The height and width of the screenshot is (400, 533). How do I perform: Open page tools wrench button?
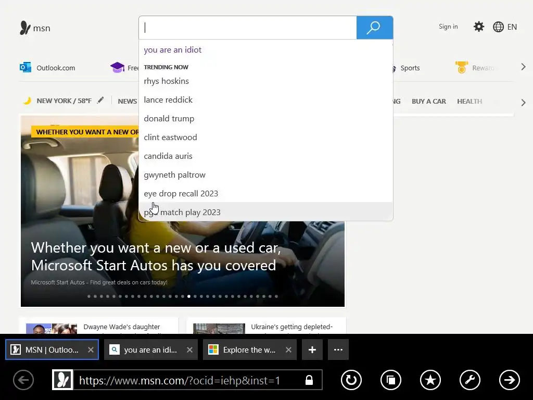pyautogui.click(x=470, y=380)
